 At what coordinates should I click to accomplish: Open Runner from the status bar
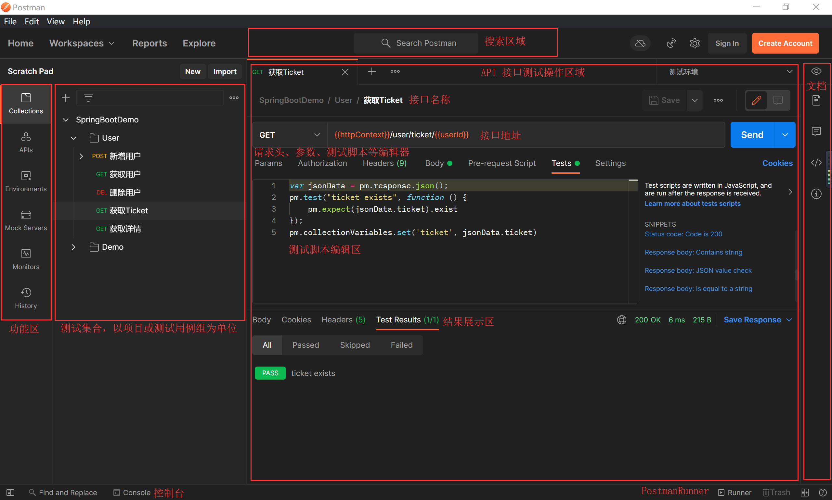735,493
